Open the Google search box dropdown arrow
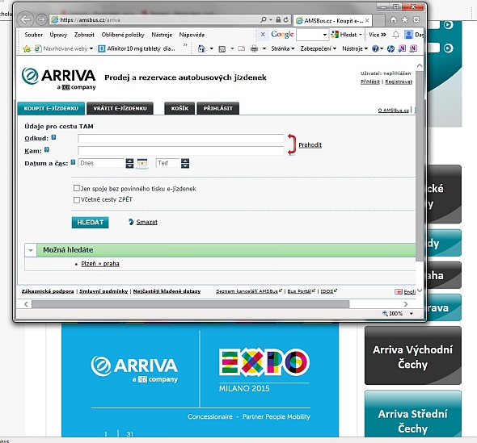 (x=324, y=35)
